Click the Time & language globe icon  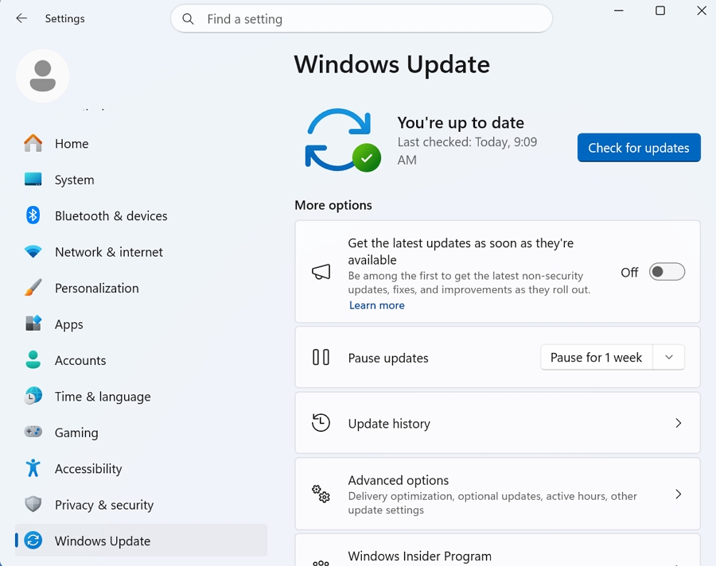pos(33,396)
